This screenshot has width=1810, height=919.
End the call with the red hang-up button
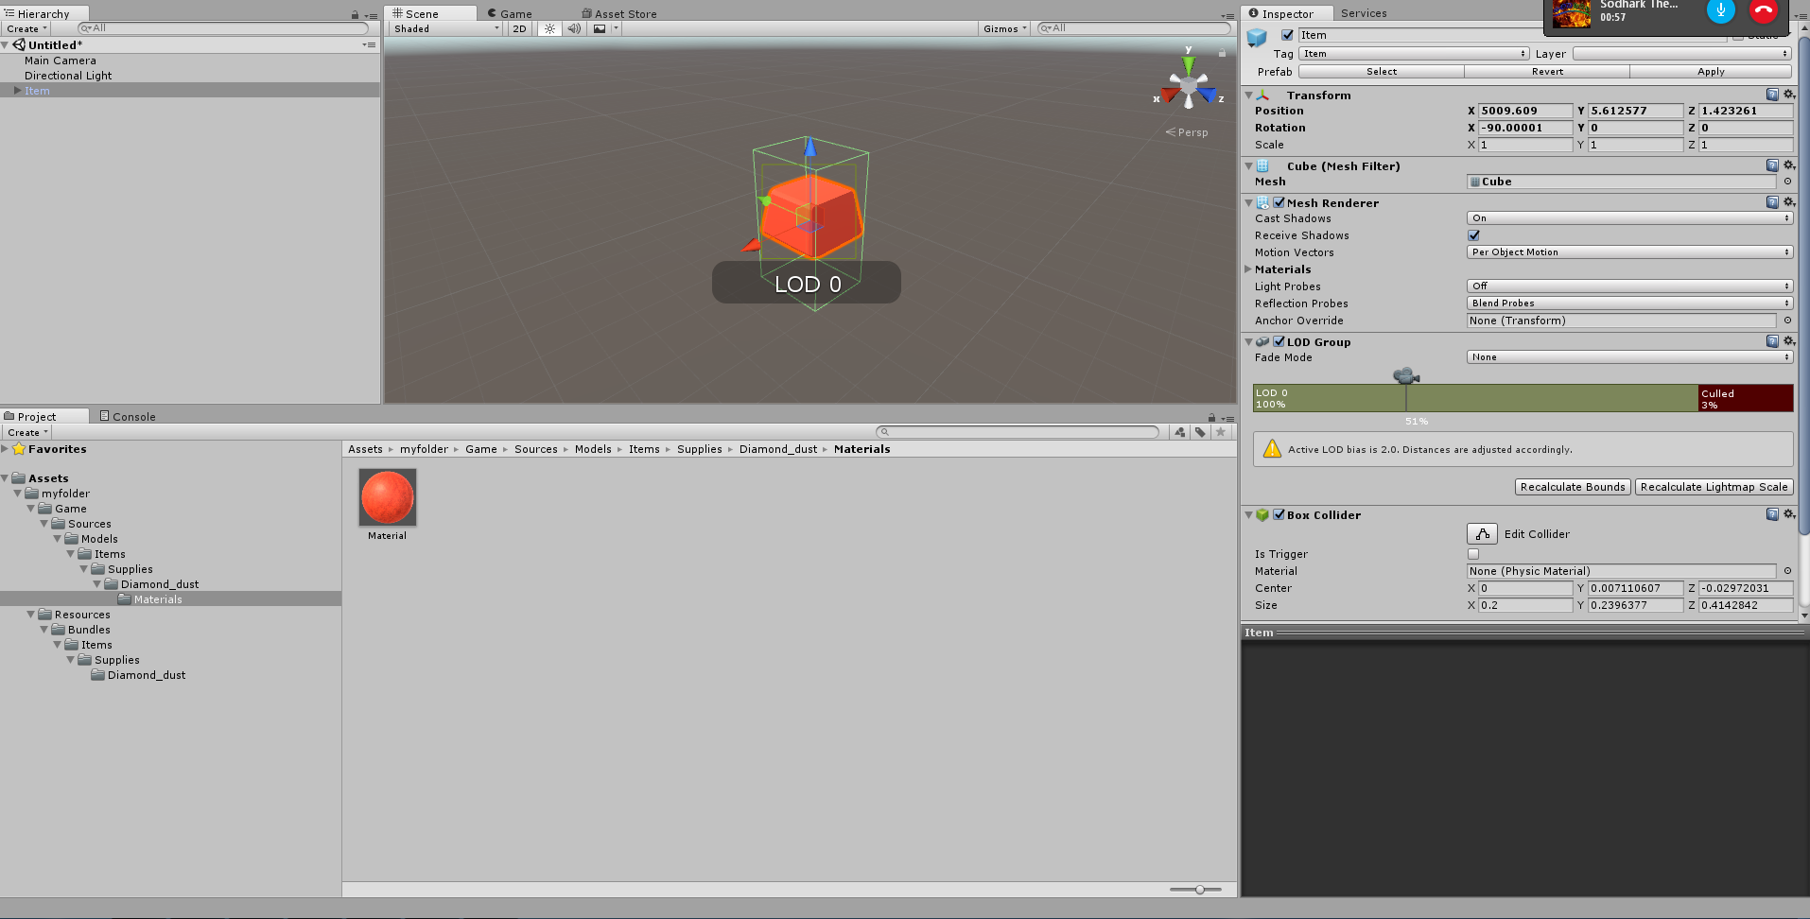[x=1764, y=10]
